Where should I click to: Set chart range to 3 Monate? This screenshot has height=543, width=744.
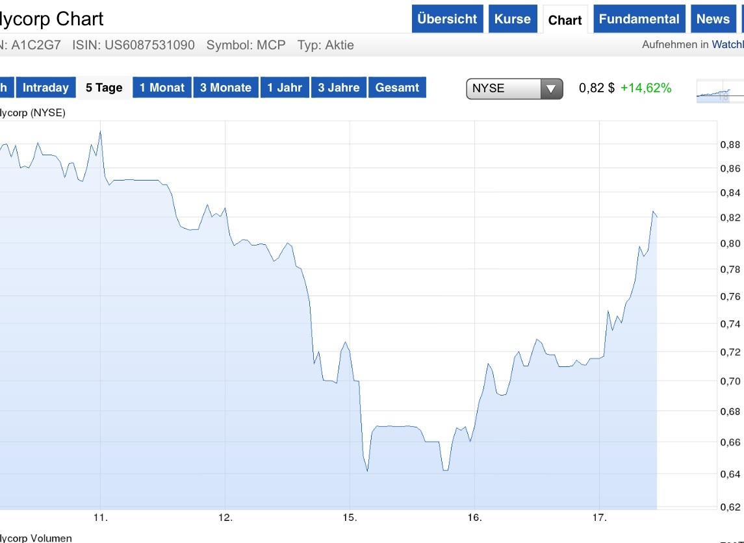(225, 88)
